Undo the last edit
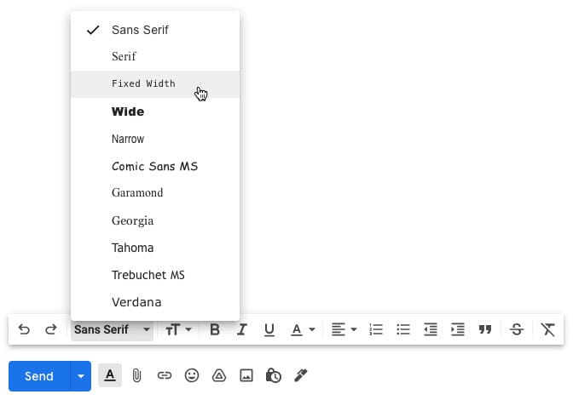 click(24, 329)
